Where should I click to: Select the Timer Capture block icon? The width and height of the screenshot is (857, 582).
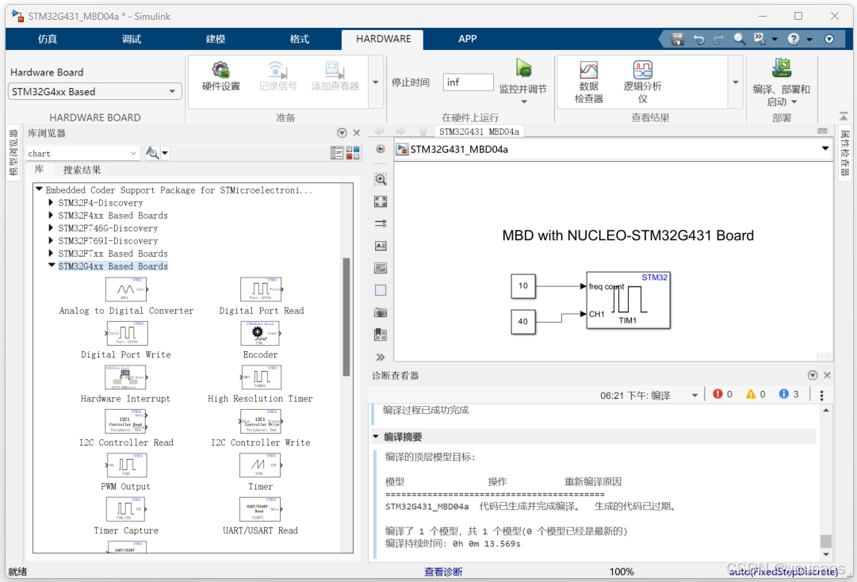[x=126, y=509]
